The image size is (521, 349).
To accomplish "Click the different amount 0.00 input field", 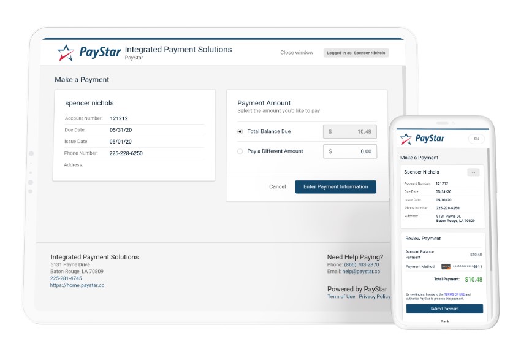I will 350,151.
